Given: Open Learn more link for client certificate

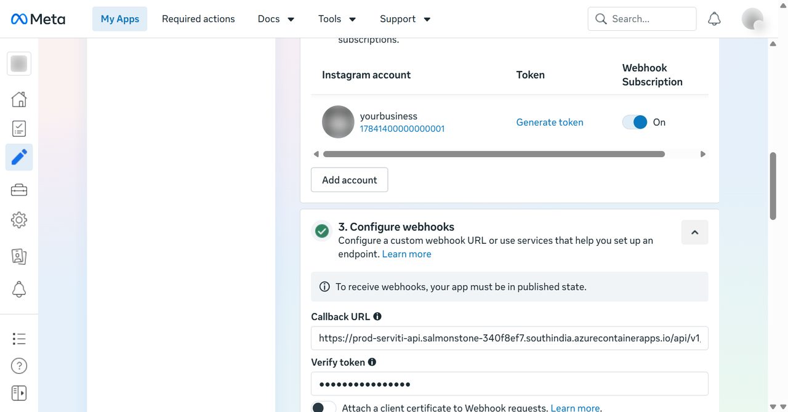Looking at the screenshot, I should click(575, 408).
